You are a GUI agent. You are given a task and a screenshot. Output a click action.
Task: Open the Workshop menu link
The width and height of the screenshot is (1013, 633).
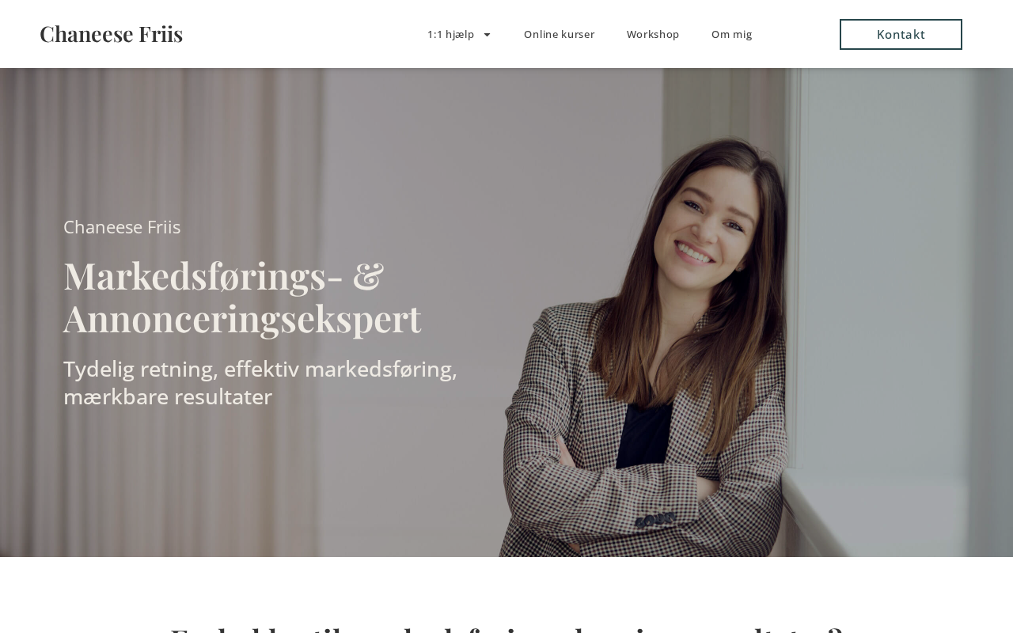(653, 34)
